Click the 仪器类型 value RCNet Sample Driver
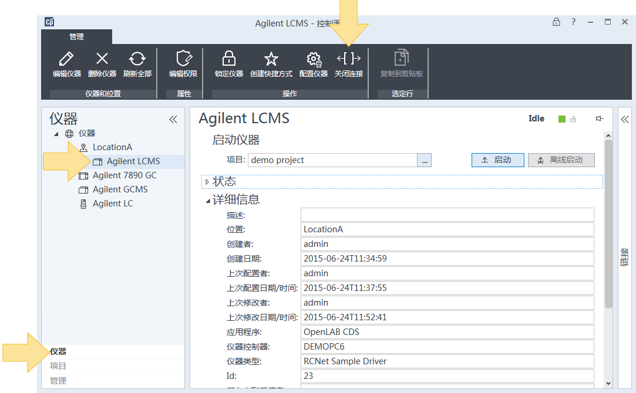 click(447, 361)
